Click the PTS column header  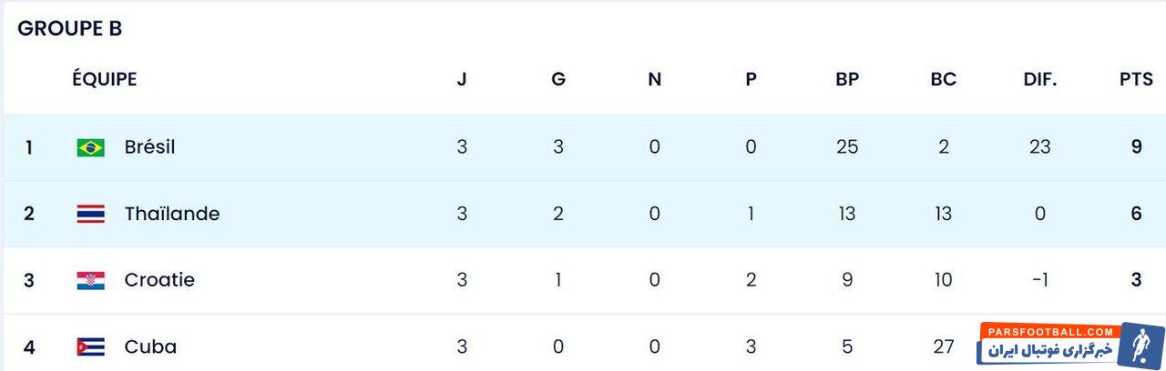click(1136, 79)
